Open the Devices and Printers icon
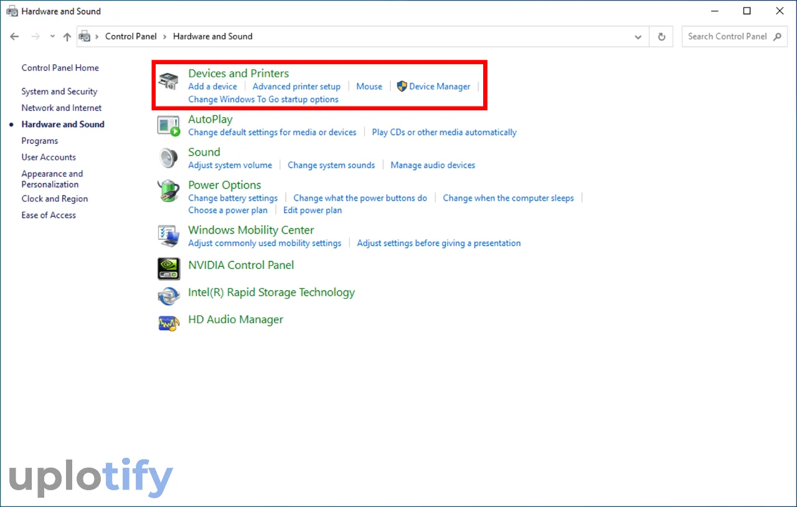Viewport: 797px width, 507px height. [168, 81]
